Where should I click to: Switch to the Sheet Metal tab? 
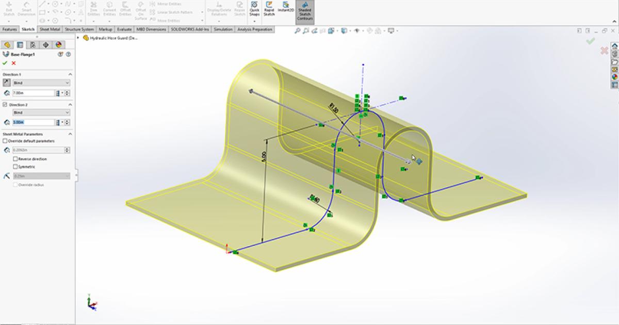point(50,30)
